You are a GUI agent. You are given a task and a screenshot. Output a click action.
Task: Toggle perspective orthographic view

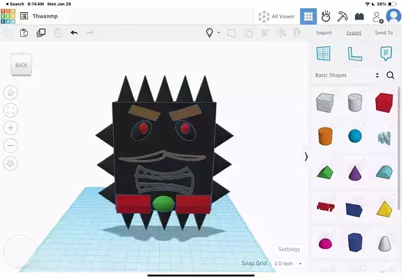(11, 163)
